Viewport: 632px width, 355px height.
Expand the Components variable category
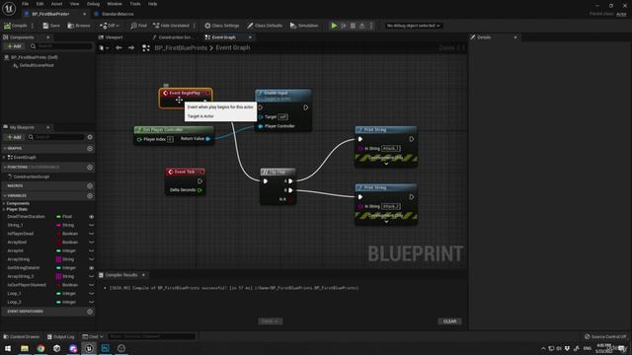[4, 203]
